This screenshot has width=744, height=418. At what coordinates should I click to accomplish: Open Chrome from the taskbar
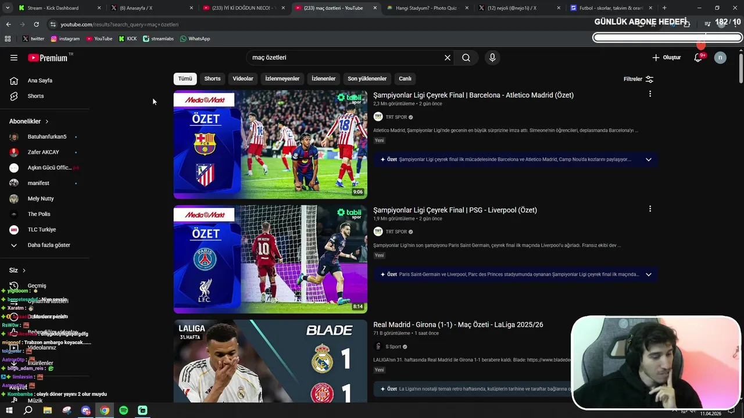tap(105, 410)
